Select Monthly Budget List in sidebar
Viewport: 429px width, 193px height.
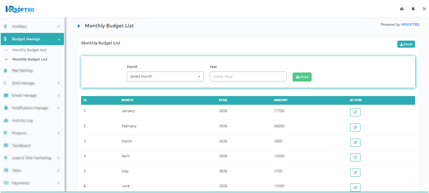[30, 59]
